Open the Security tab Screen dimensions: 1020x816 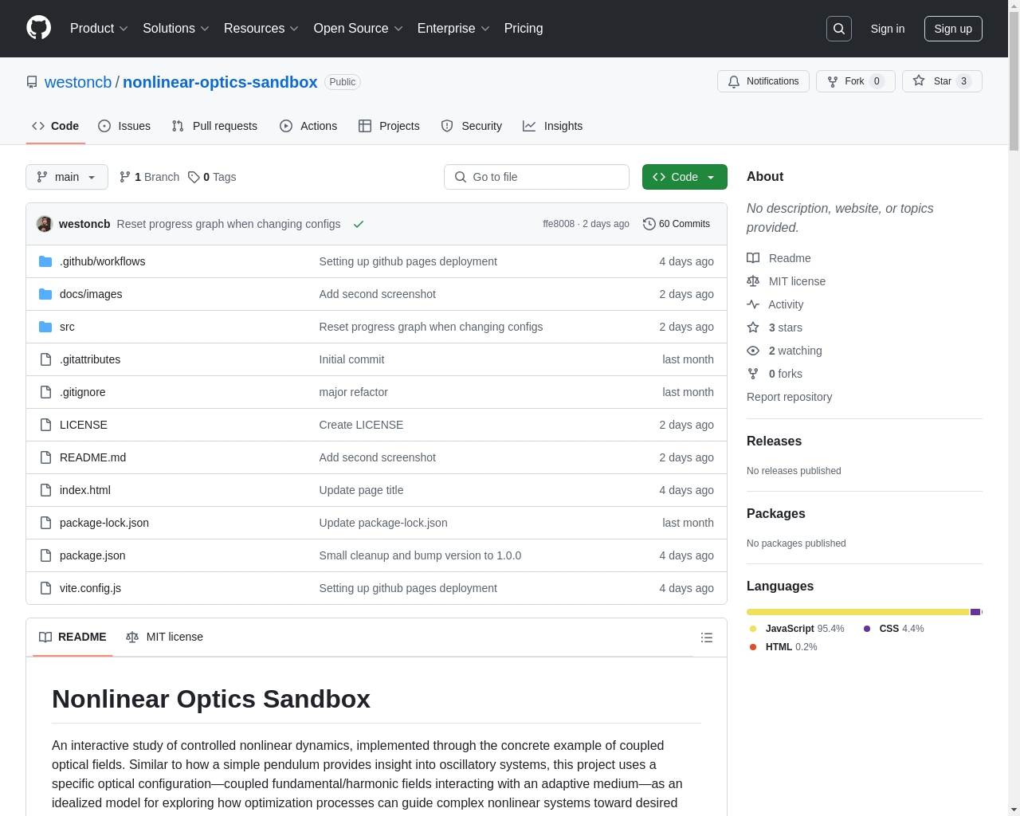tap(472, 126)
